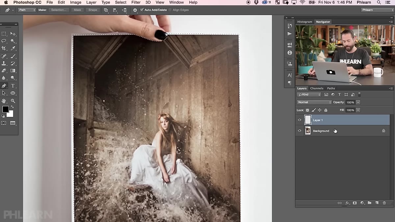
Task: Toggle the Align Edges checkbox
Action: click(x=170, y=10)
